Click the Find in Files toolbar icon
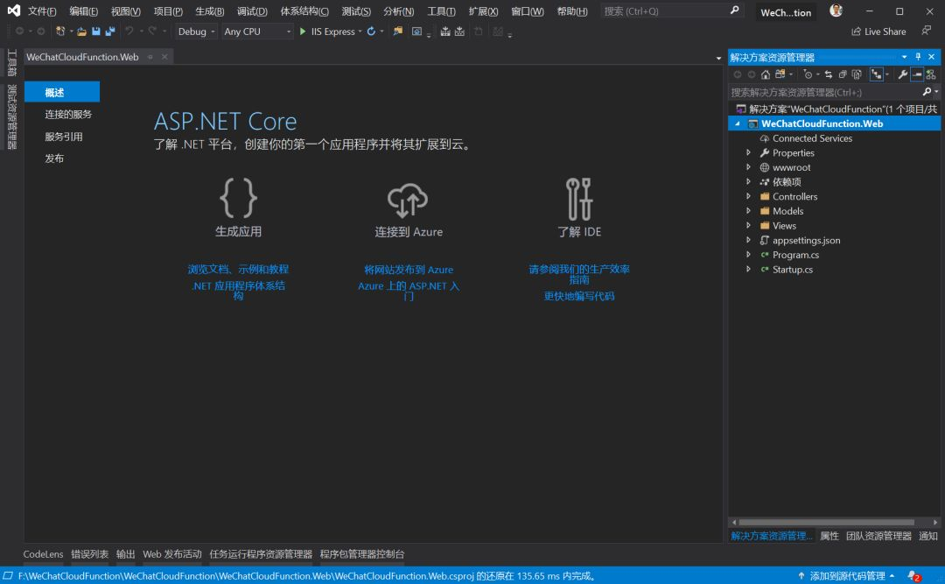The image size is (945, 584). tap(398, 32)
